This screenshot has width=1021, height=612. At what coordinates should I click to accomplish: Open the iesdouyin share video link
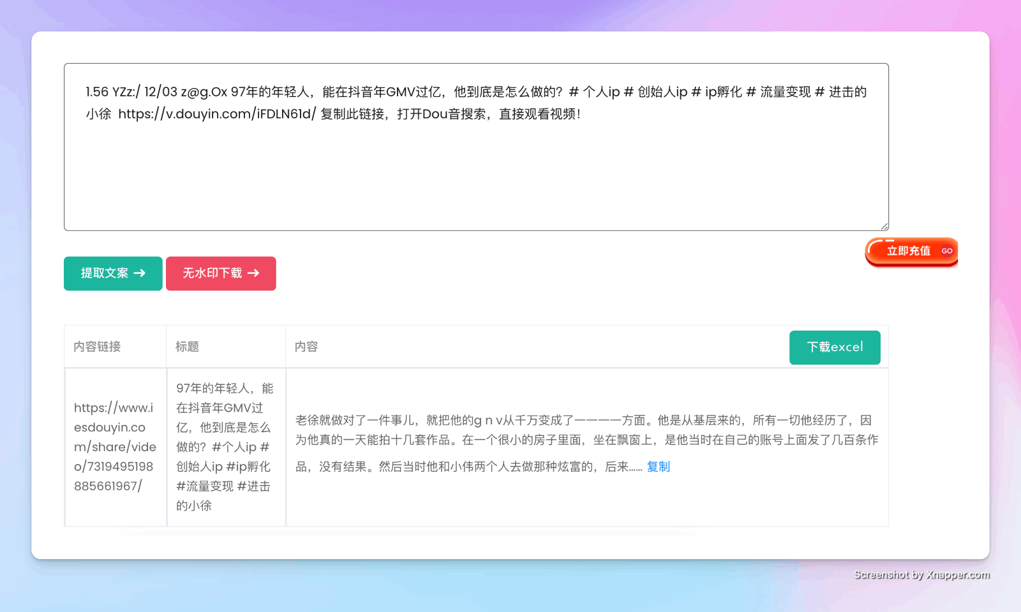pyautogui.click(x=115, y=447)
